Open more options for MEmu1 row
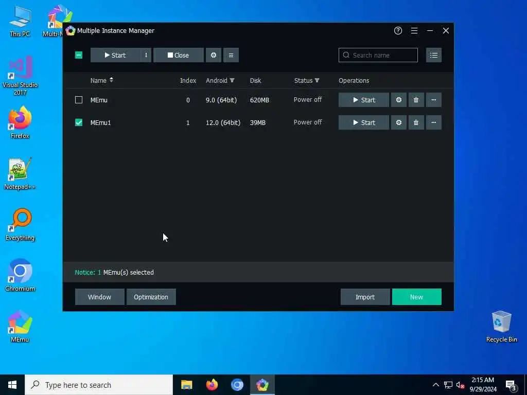 [x=433, y=122]
